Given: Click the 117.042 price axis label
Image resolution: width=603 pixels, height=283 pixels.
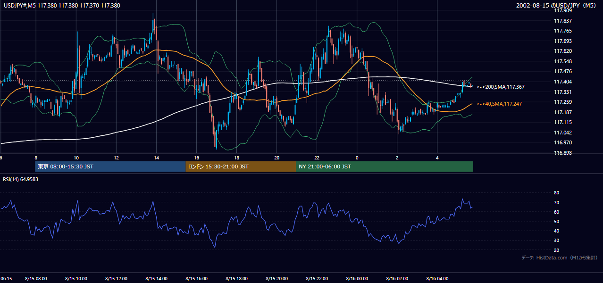Looking at the screenshot, I should [x=563, y=133].
